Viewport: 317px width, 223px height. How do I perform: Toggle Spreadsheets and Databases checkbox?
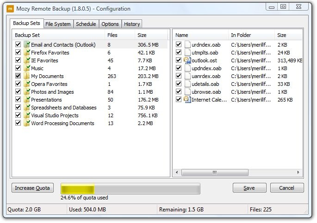[x=18, y=107]
